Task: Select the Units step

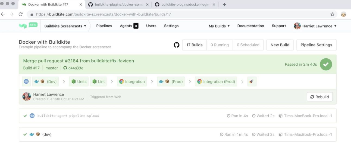Action: 79,81
